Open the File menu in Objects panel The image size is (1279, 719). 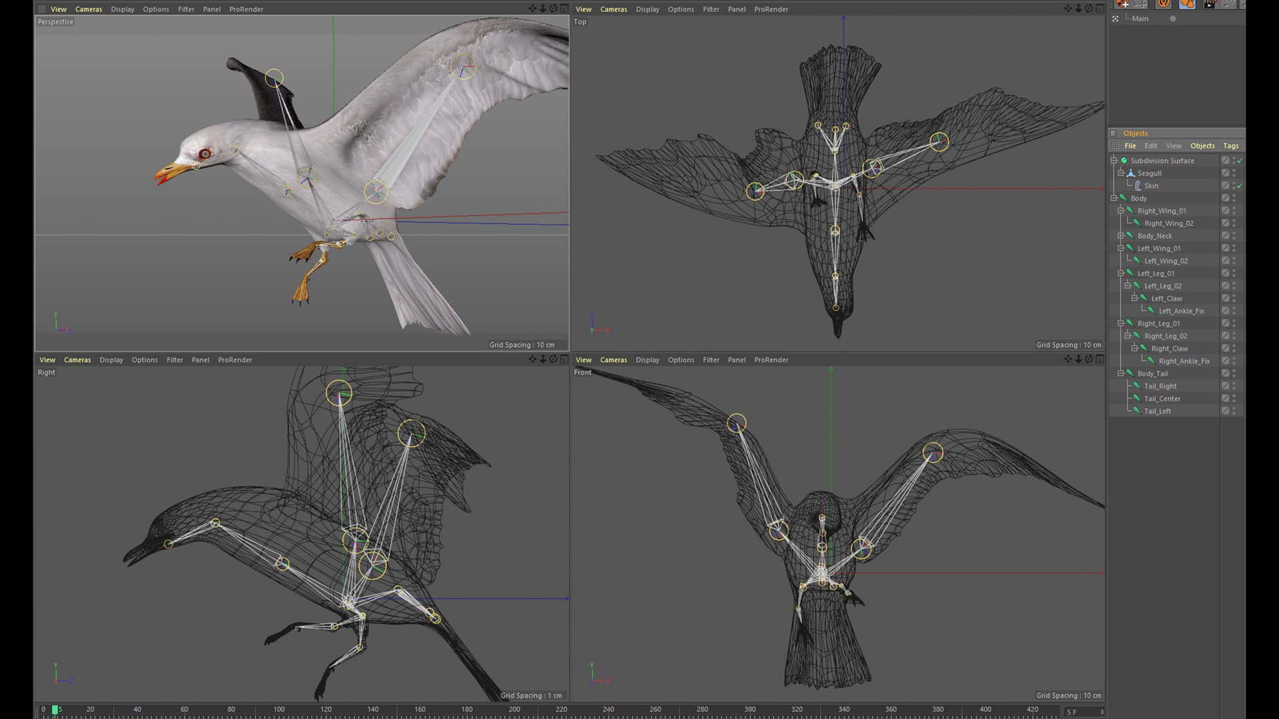tap(1130, 146)
